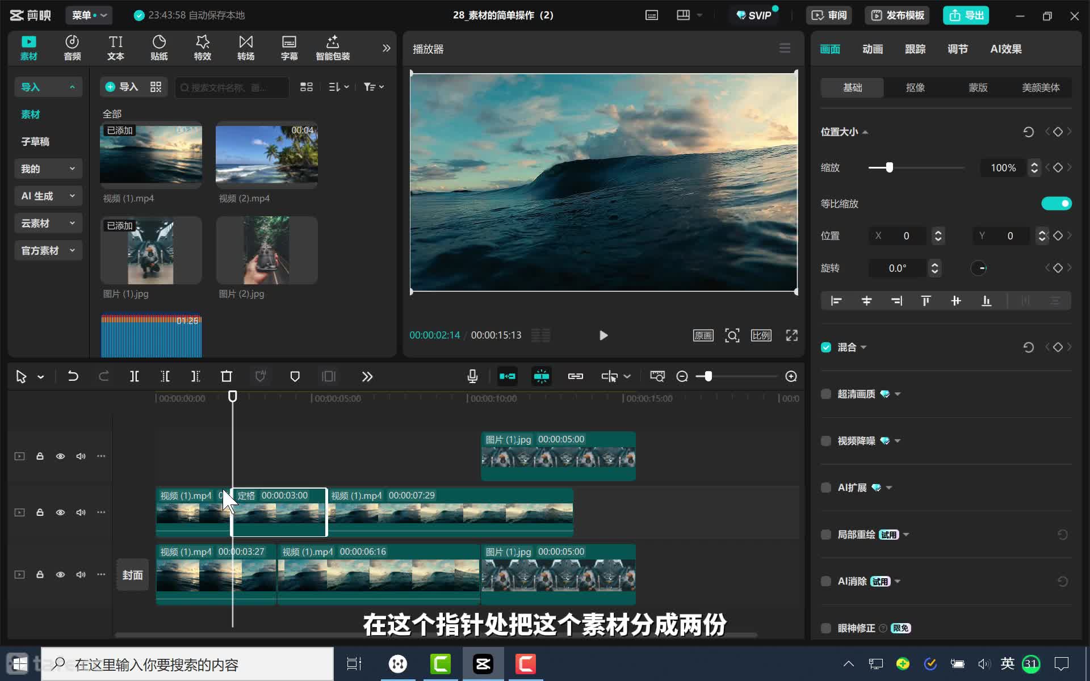This screenshot has width=1090, height=681.
Task: Click the 缩放 scale slider handle
Action: [890, 167]
